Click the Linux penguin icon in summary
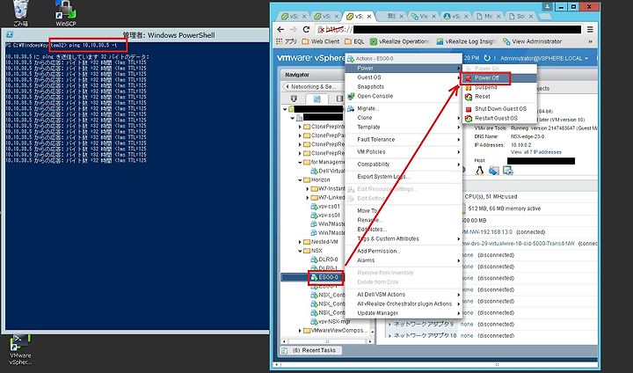The height and width of the screenshot is (373, 633). pos(479,171)
